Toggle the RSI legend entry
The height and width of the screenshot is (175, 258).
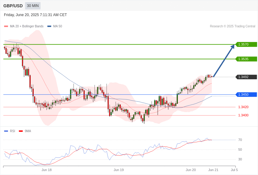coord(9,131)
